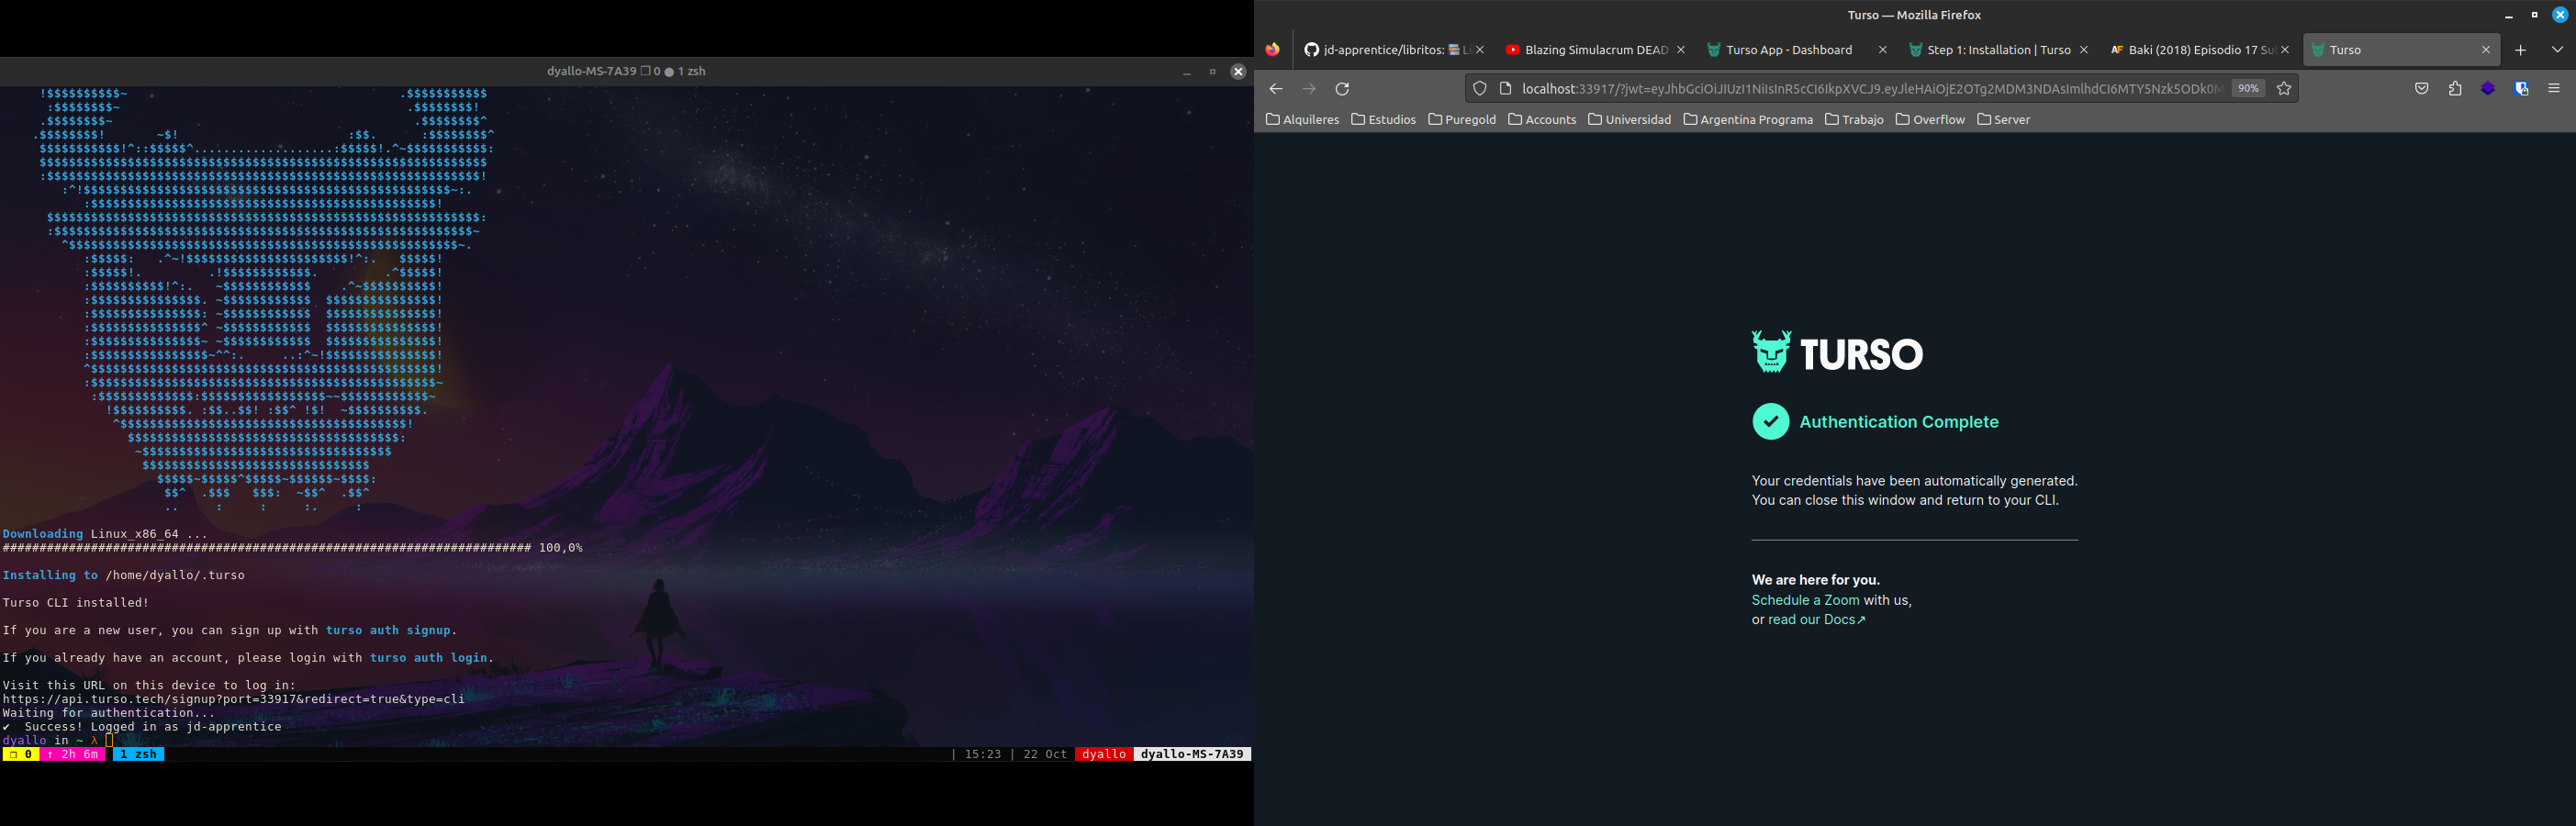Close the active Turso tab
The image size is (2576, 826).
click(x=2486, y=50)
